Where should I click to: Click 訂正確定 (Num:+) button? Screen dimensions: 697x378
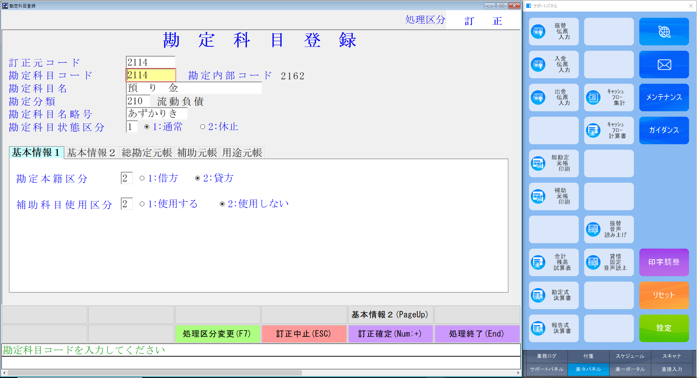coord(390,334)
